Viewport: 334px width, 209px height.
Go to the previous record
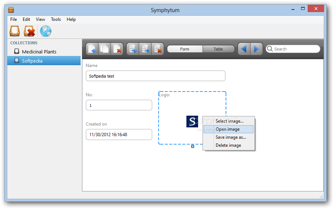click(x=244, y=49)
